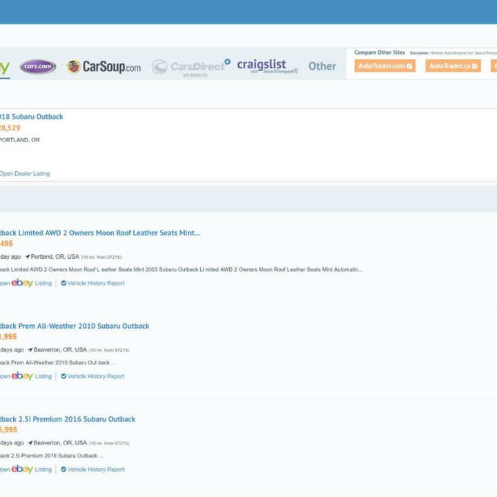The height and width of the screenshot is (497, 497).
Task: Click the 2010 Outback description snippet
Action: coord(58,362)
